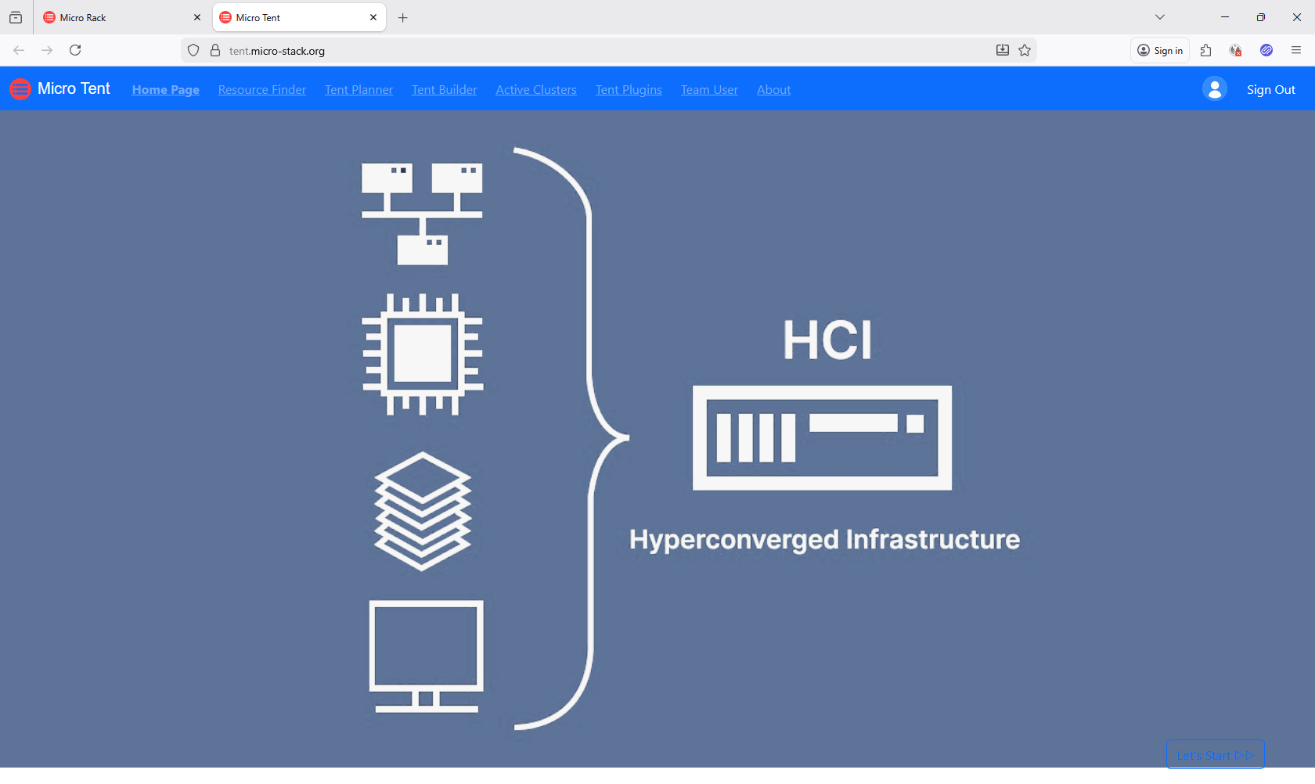Click inside the address bar
The width and height of the screenshot is (1315, 784).
tap(548, 50)
